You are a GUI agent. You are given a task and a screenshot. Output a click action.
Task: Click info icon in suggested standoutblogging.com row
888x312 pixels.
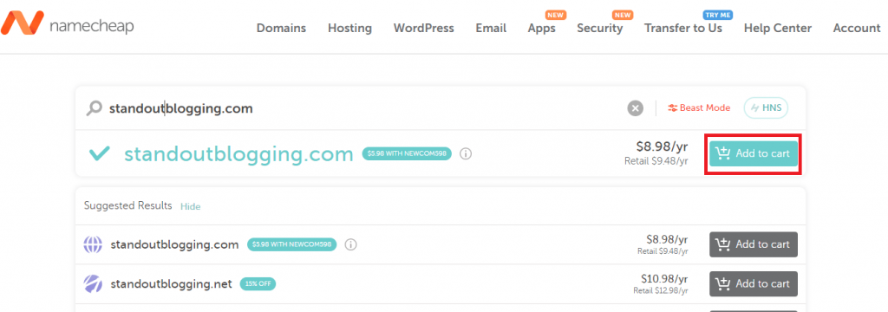(350, 244)
